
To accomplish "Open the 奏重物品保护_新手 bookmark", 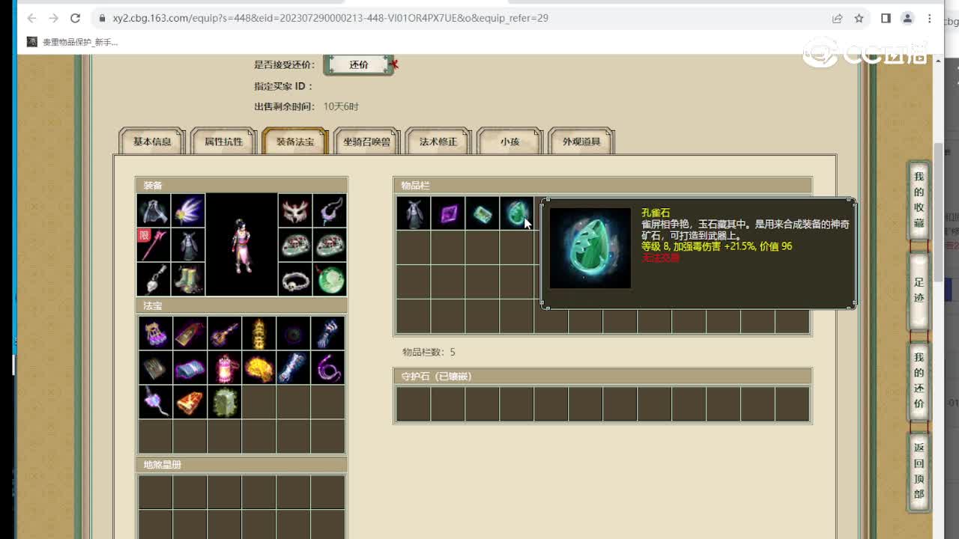I will pyautogui.click(x=73, y=42).
